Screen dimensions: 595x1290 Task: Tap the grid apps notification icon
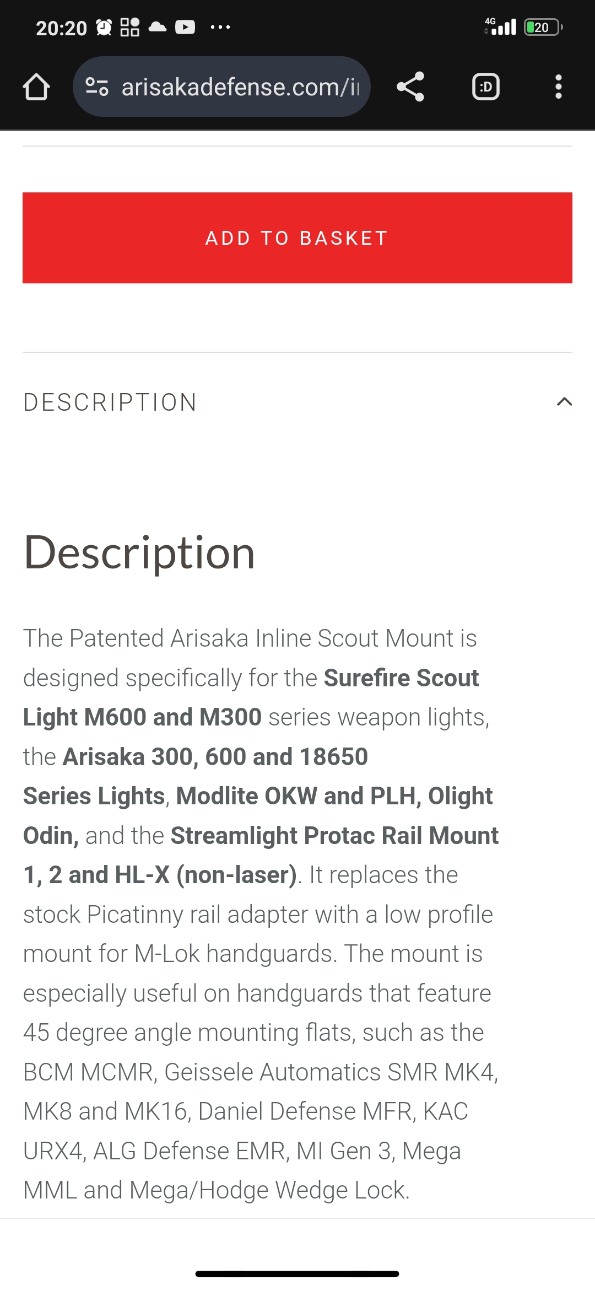[130, 27]
